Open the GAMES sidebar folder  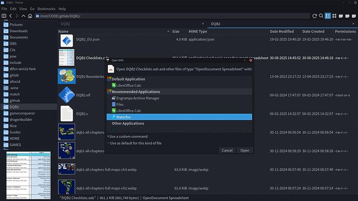click(15, 145)
